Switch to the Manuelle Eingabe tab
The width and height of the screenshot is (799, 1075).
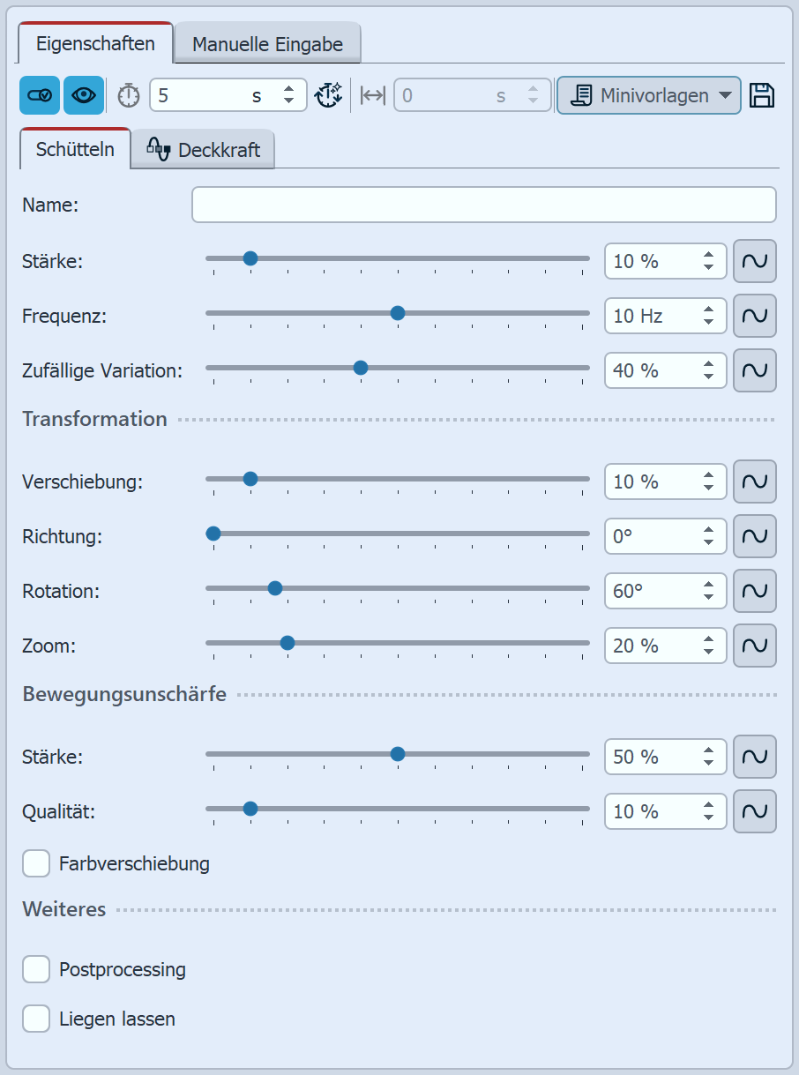coord(266,42)
